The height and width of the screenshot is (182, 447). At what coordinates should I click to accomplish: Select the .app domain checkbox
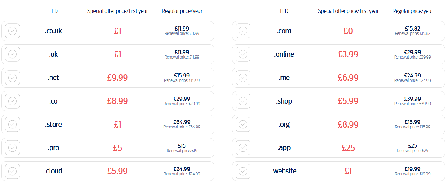243,148
